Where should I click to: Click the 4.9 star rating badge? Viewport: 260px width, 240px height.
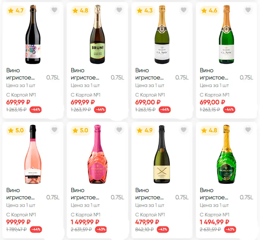coord(145,130)
